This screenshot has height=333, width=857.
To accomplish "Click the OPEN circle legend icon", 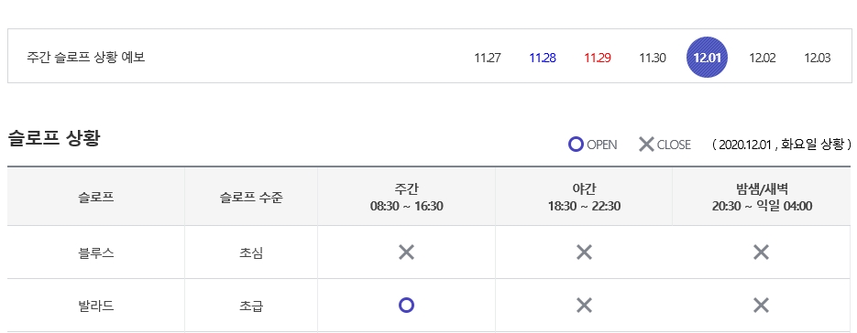I will tap(576, 145).
